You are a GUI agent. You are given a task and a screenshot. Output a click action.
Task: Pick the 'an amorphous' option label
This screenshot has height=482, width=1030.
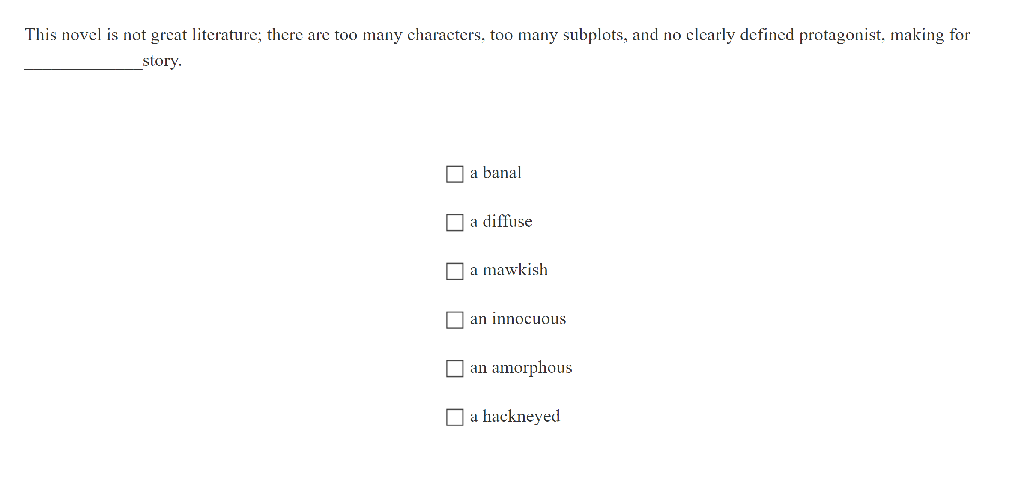coord(521,368)
